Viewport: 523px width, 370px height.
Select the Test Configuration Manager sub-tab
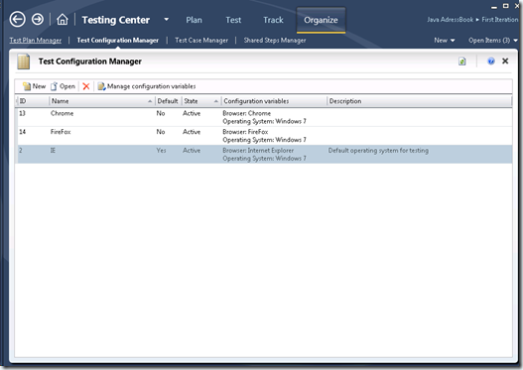pyautogui.click(x=118, y=41)
